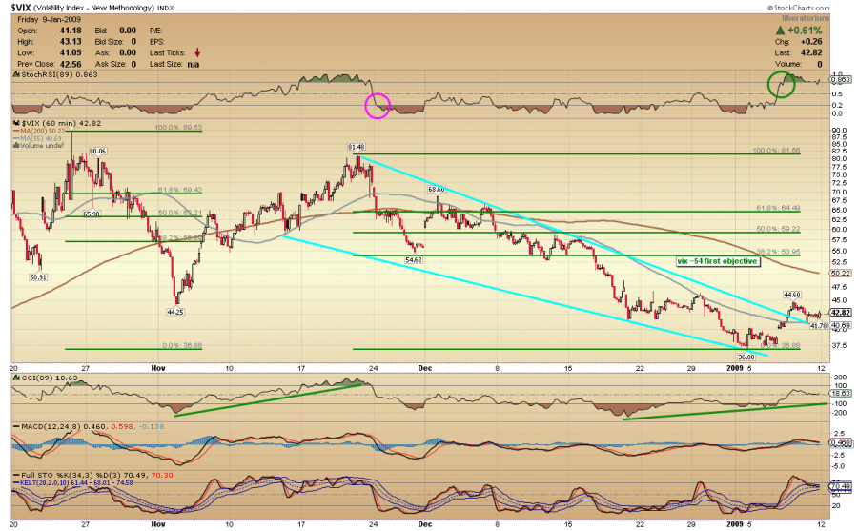
Task: Click the bold 42.82 last price axis tag
Action: 841,313
